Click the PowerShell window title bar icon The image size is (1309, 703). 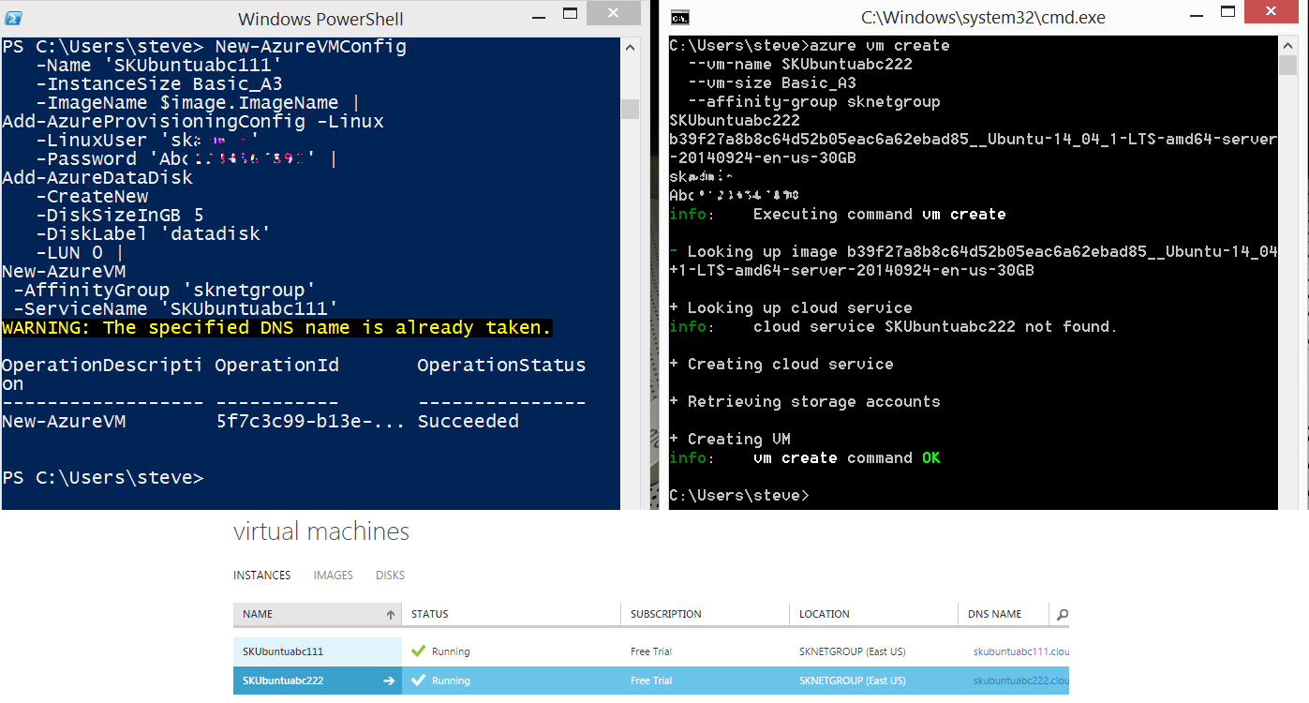(13, 19)
